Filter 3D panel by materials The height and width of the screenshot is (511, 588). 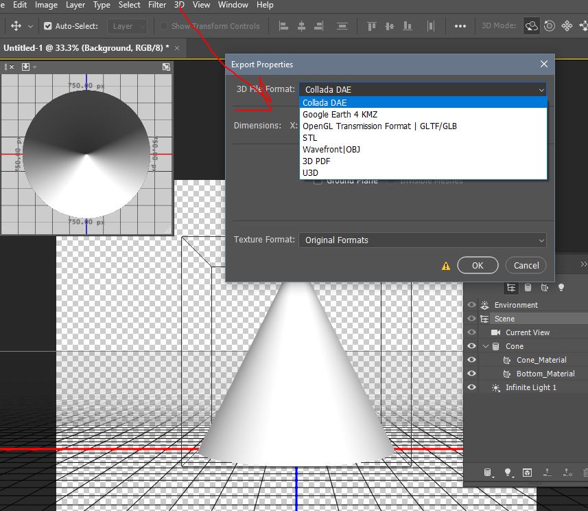(544, 288)
